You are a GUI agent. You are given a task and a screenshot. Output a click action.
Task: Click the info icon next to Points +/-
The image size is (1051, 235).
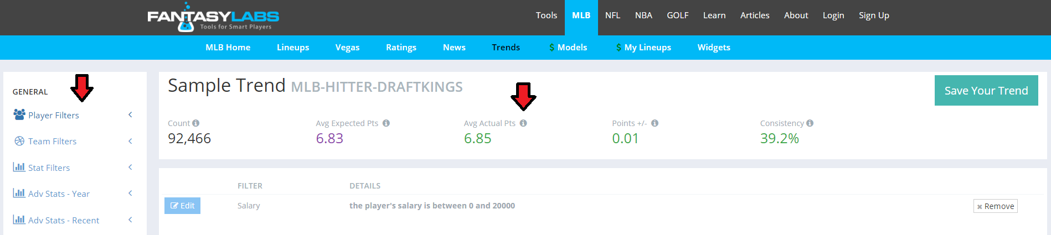pyautogui.click(x=655, y=123)
